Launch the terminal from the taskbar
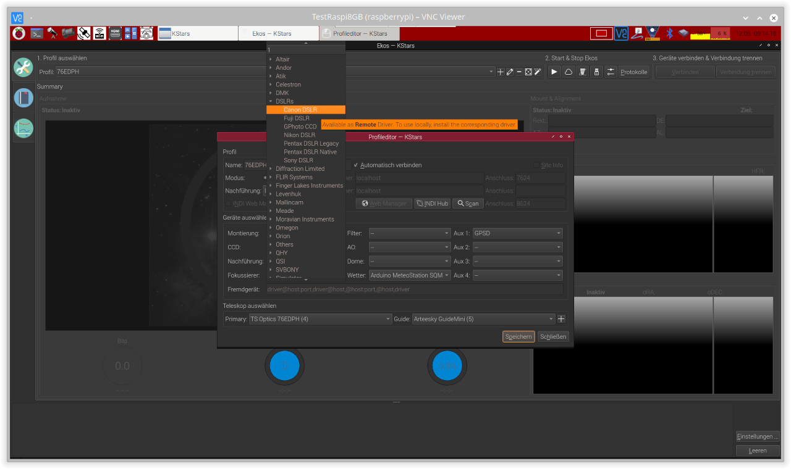 [36, 33]
